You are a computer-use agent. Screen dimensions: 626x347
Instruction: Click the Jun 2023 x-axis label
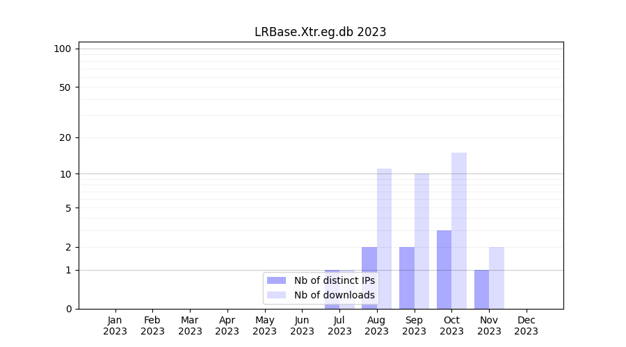click(x=302, y=325)
